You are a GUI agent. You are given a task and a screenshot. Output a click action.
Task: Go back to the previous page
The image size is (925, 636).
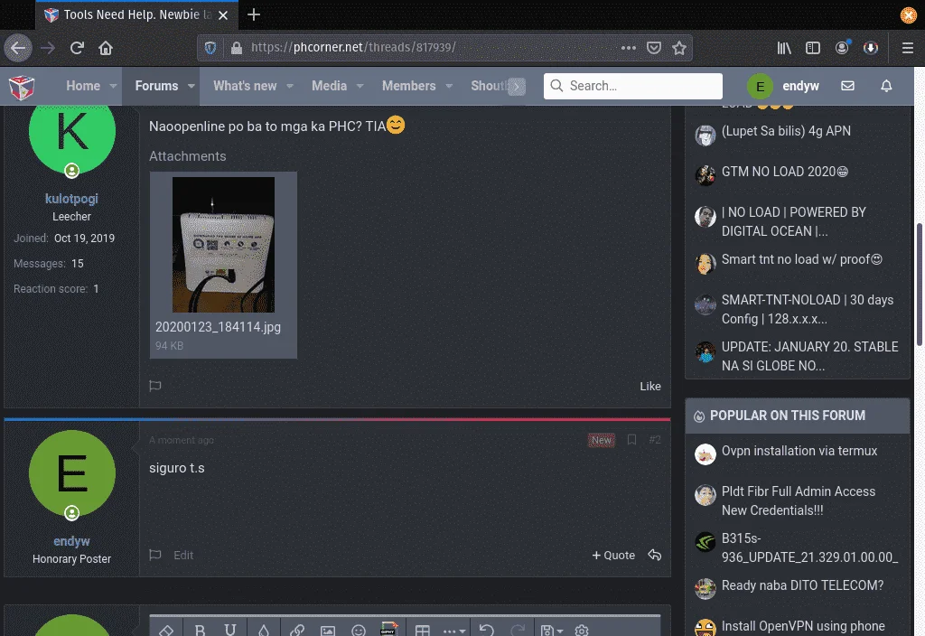(x=18, y=48)
